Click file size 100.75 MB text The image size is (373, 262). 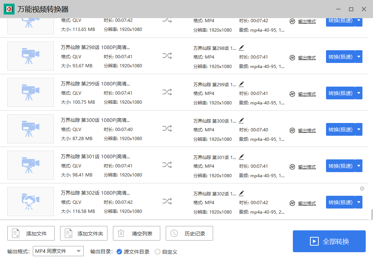78,102
